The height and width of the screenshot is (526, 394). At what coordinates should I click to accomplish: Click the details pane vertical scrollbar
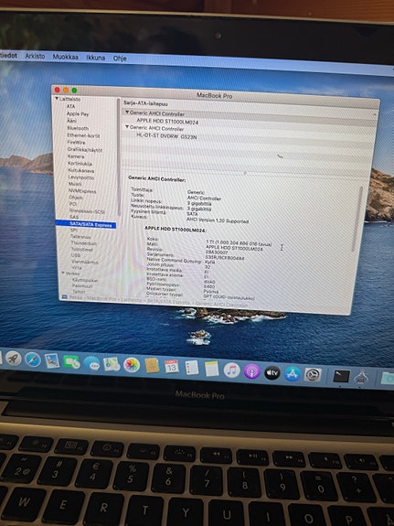pyautogui.click(x=361, y=219)
